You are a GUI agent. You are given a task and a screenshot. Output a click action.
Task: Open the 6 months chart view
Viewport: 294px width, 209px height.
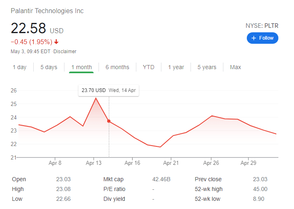coord(117,67)
